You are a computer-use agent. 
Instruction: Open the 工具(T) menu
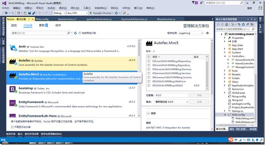(x=87, y=8)
